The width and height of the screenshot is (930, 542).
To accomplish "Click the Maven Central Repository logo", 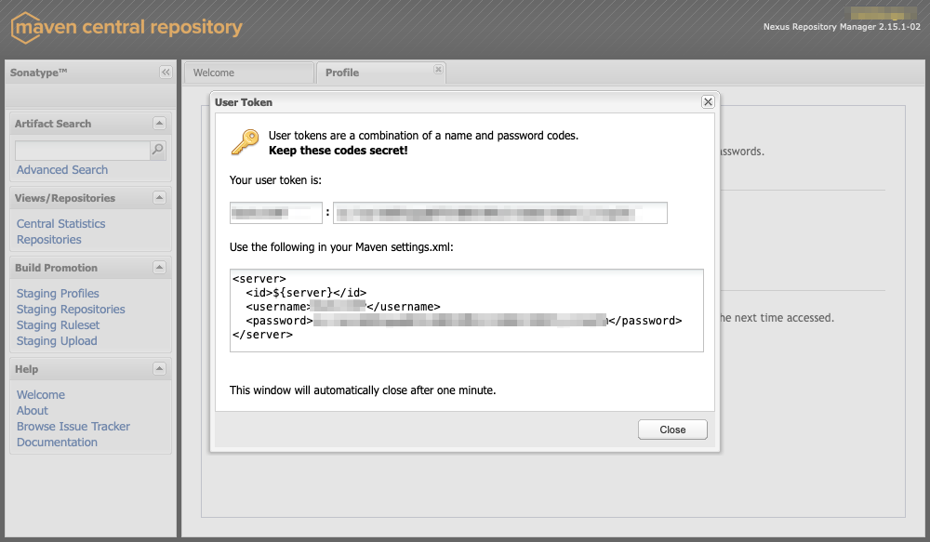I will coord(126,27).
